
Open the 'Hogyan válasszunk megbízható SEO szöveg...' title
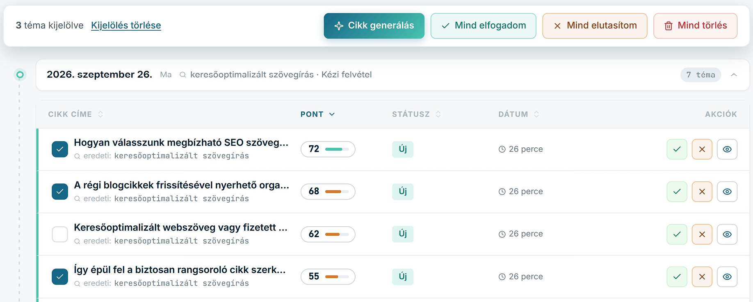click(181, 142)
